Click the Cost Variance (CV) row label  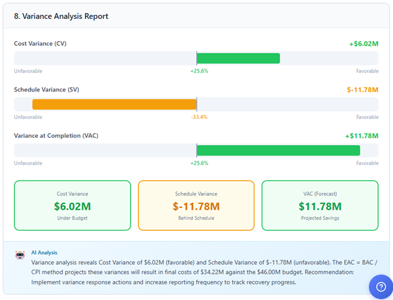(x=40, y=44)
